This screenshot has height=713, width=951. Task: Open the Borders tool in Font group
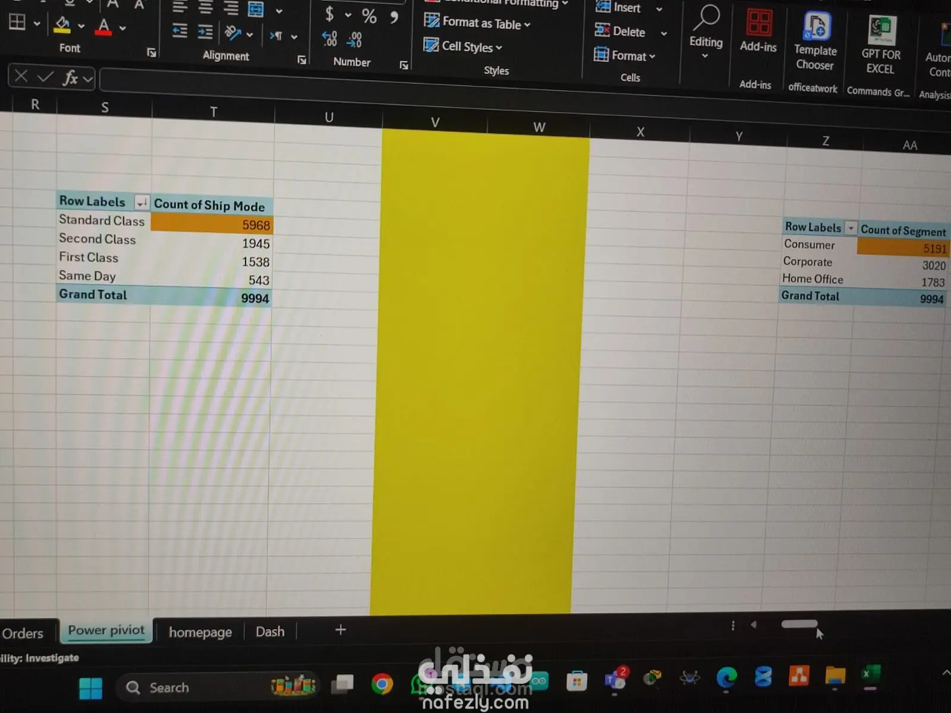tap(17, 23)
